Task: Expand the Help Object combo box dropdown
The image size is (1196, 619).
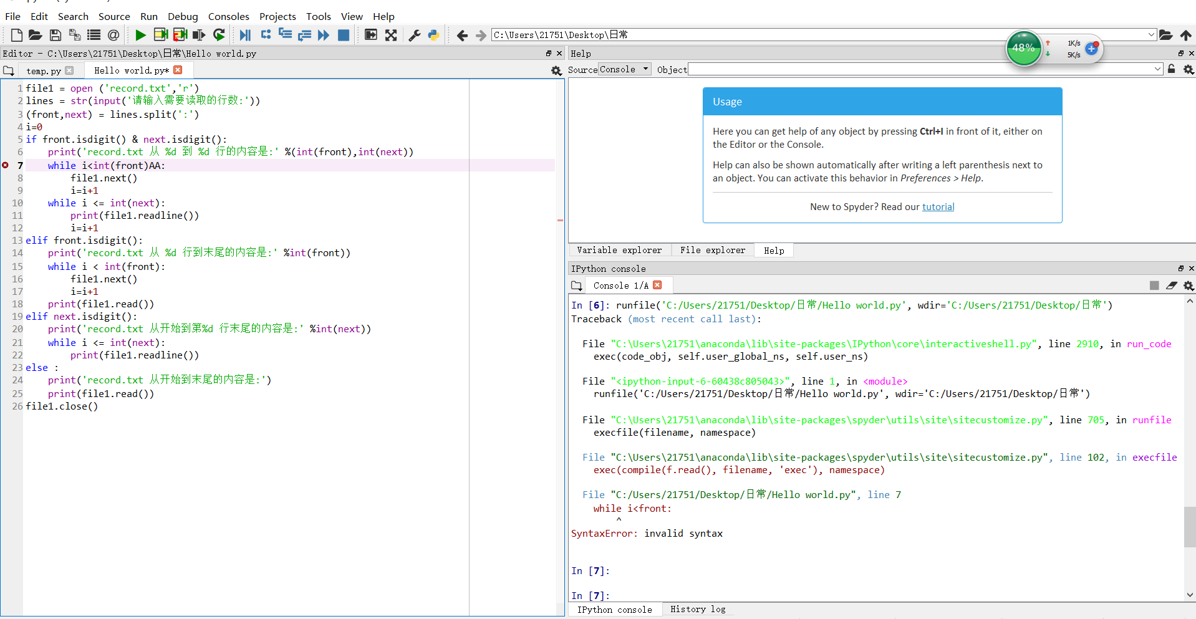Action: click(1157, 69)
